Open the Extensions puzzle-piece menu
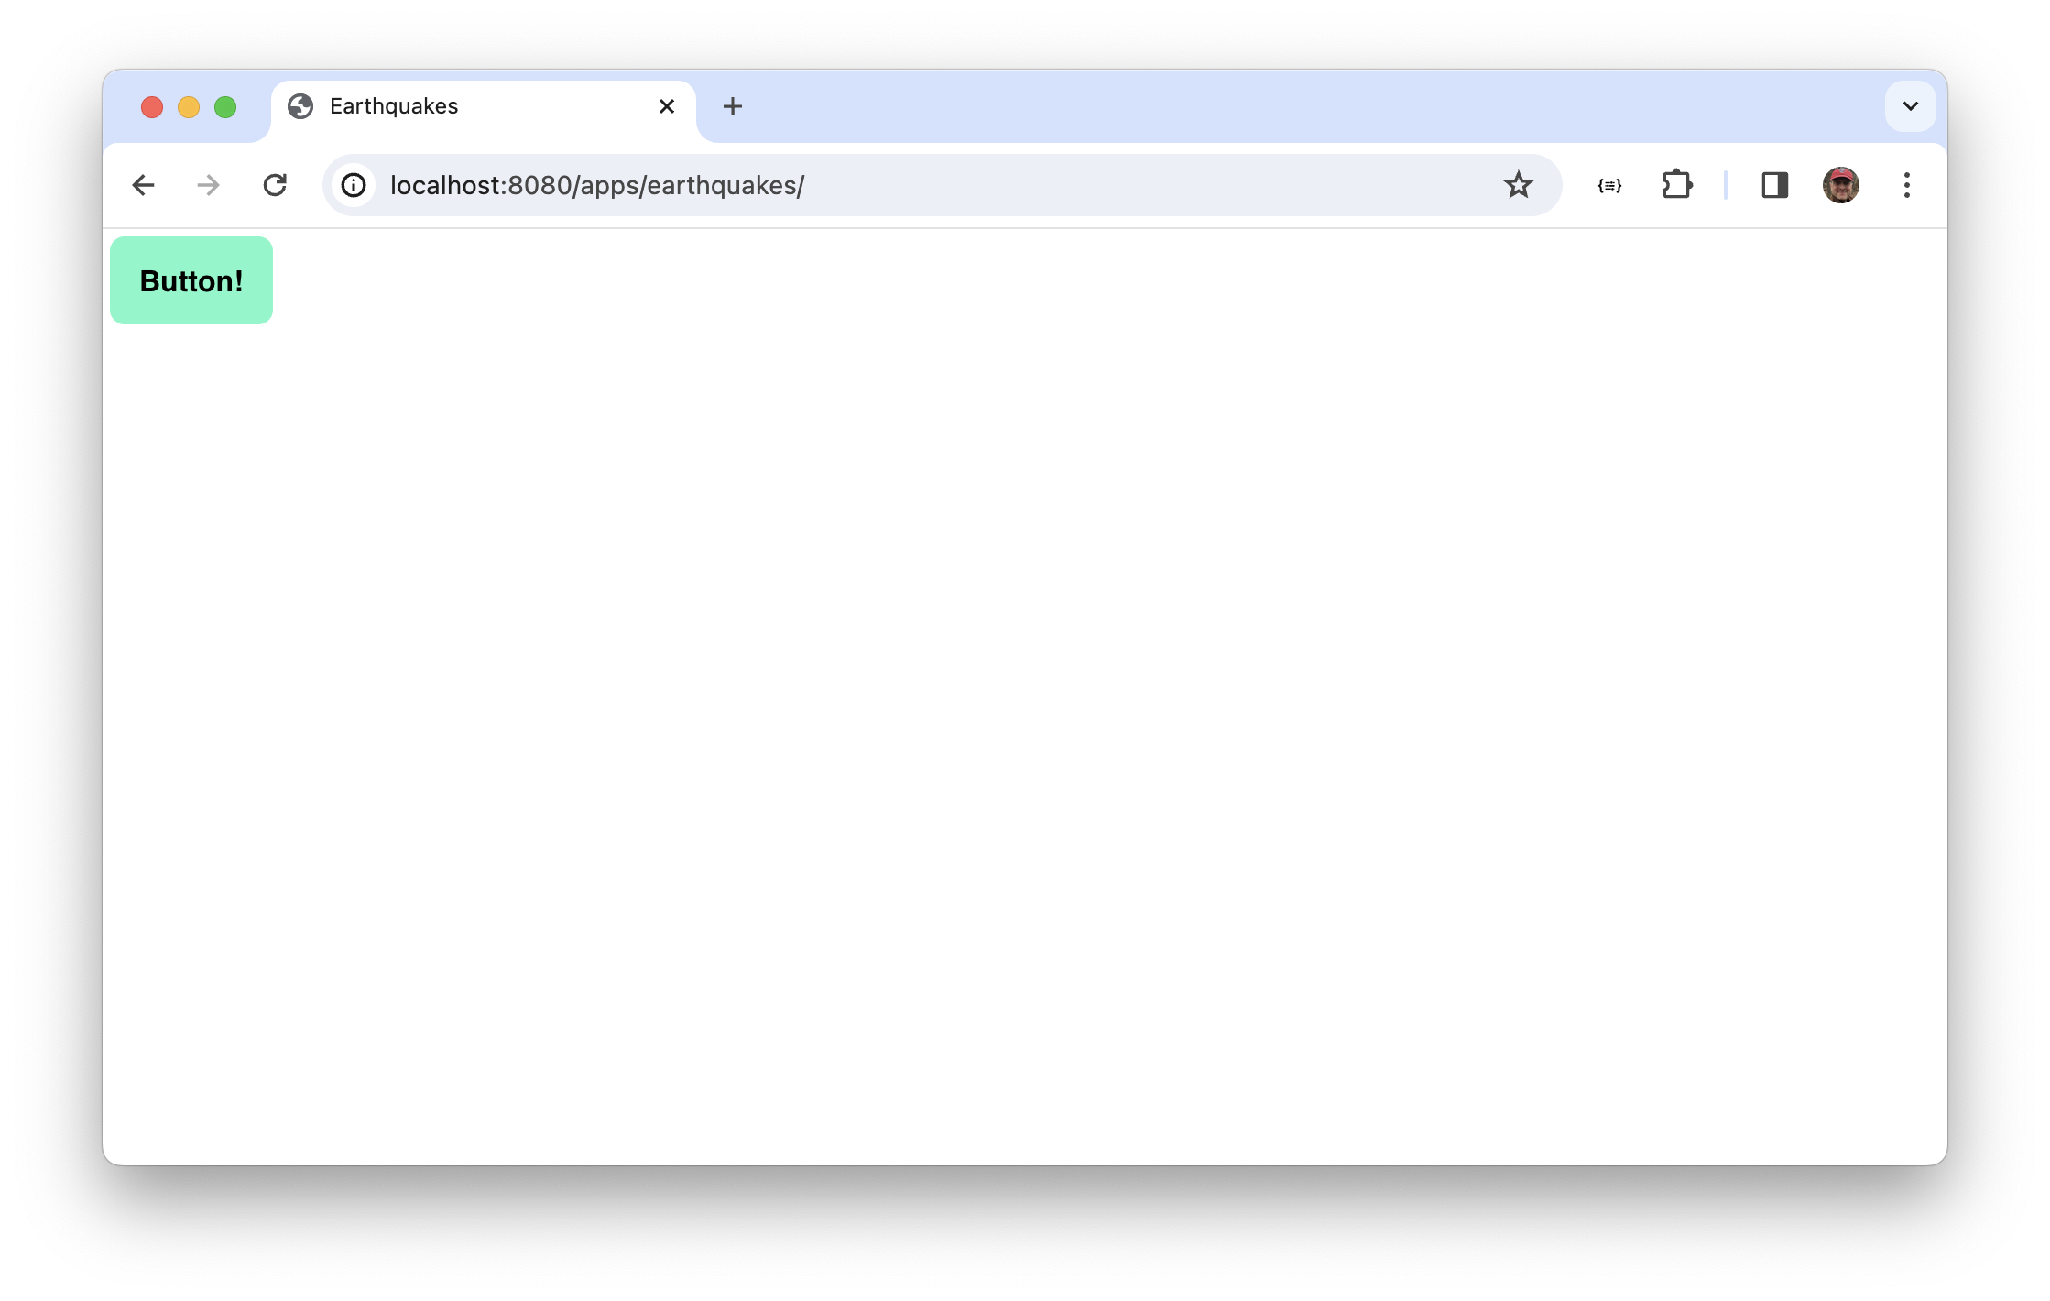The height and width of the screenshot is (1301, 2050). (x=1676, y=185)
